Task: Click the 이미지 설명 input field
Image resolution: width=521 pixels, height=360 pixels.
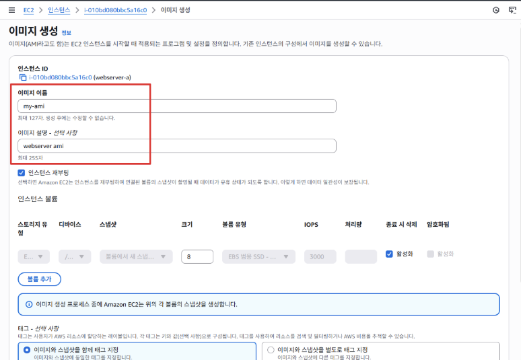Action: 177,146
